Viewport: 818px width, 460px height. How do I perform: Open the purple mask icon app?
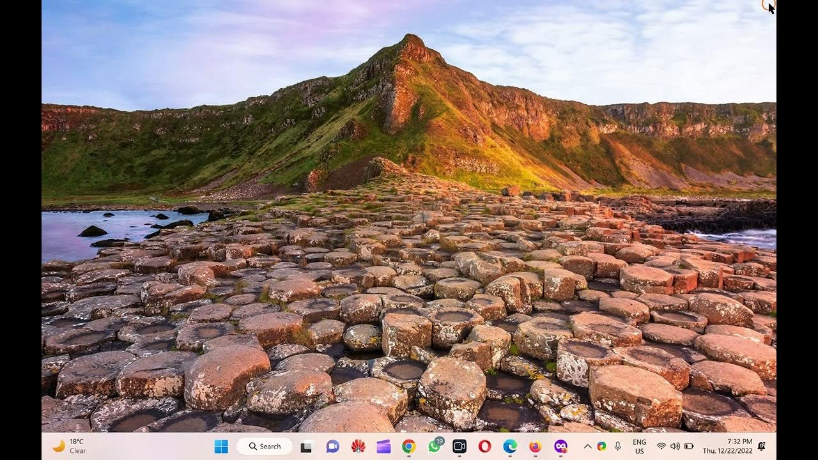pyautogui.click(x=560, y=447)
